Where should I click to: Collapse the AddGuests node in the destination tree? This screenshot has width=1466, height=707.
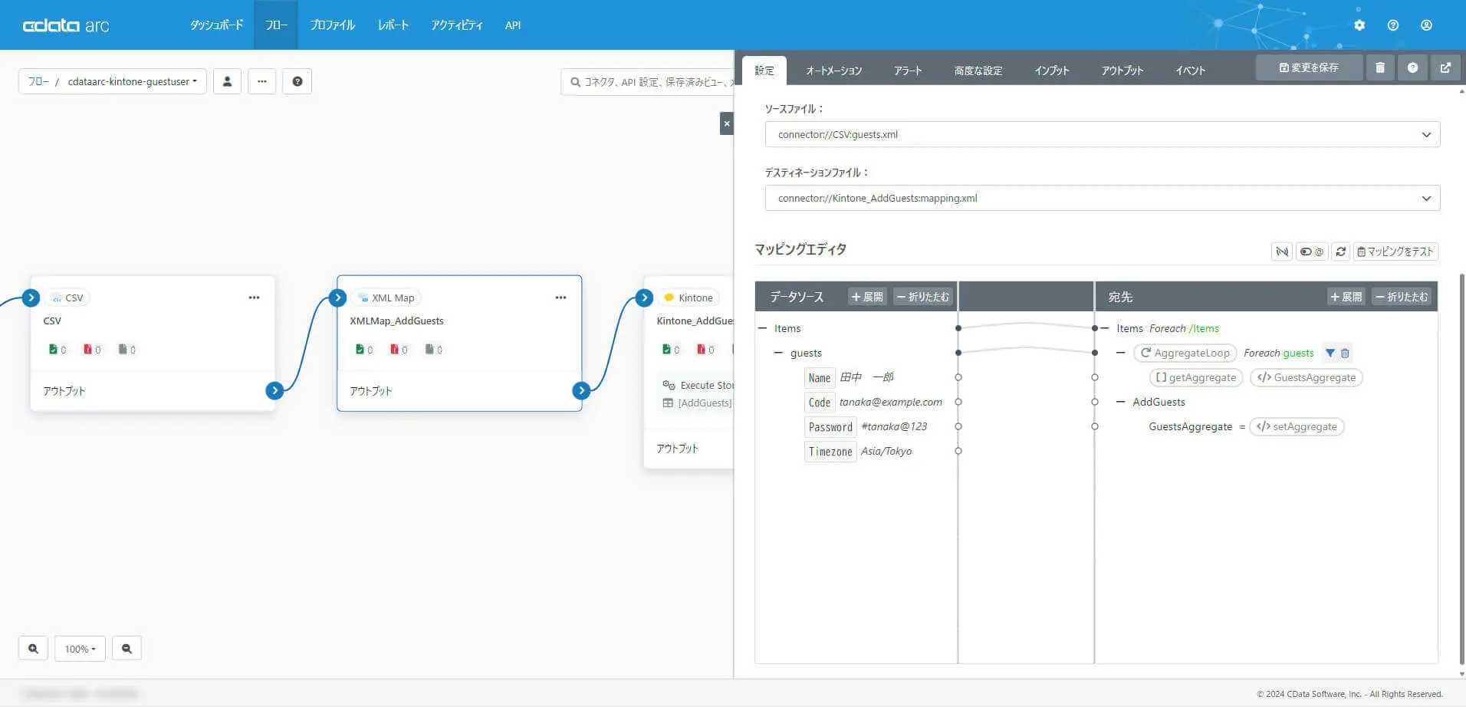tap(1121, 402)
